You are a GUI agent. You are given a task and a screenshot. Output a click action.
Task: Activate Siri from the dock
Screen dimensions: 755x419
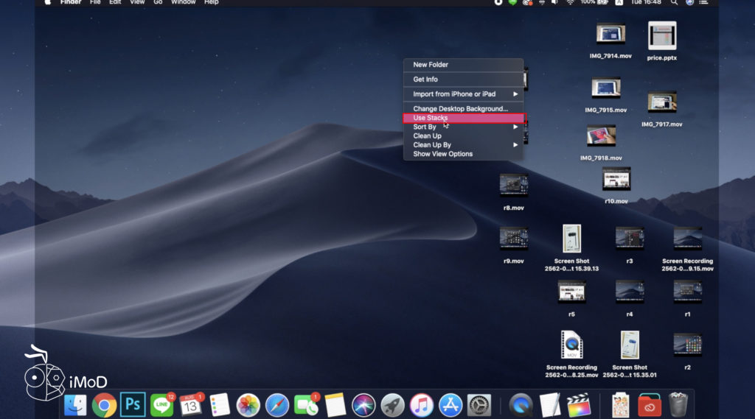pyautogui.click(x=363, y=406)
